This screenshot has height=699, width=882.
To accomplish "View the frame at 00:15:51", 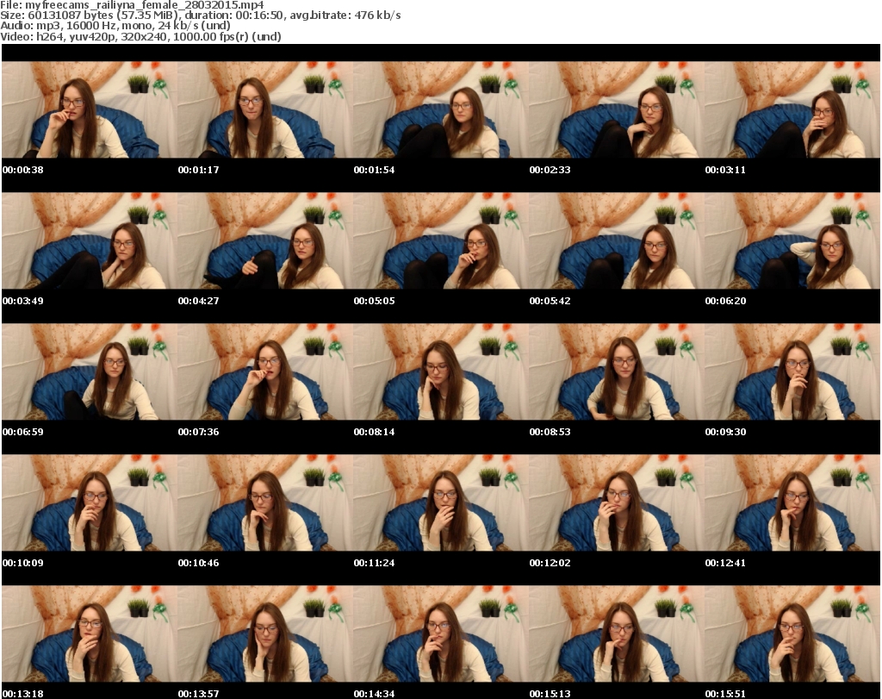I will coord(792,634).
